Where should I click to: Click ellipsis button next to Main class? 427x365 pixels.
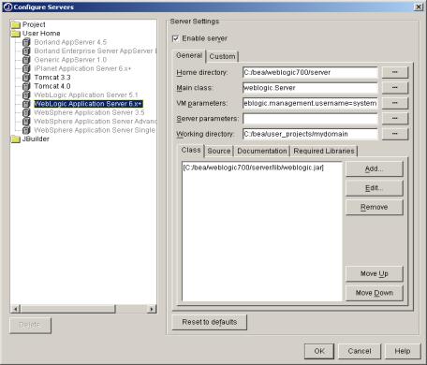click(x=395, y=88)
